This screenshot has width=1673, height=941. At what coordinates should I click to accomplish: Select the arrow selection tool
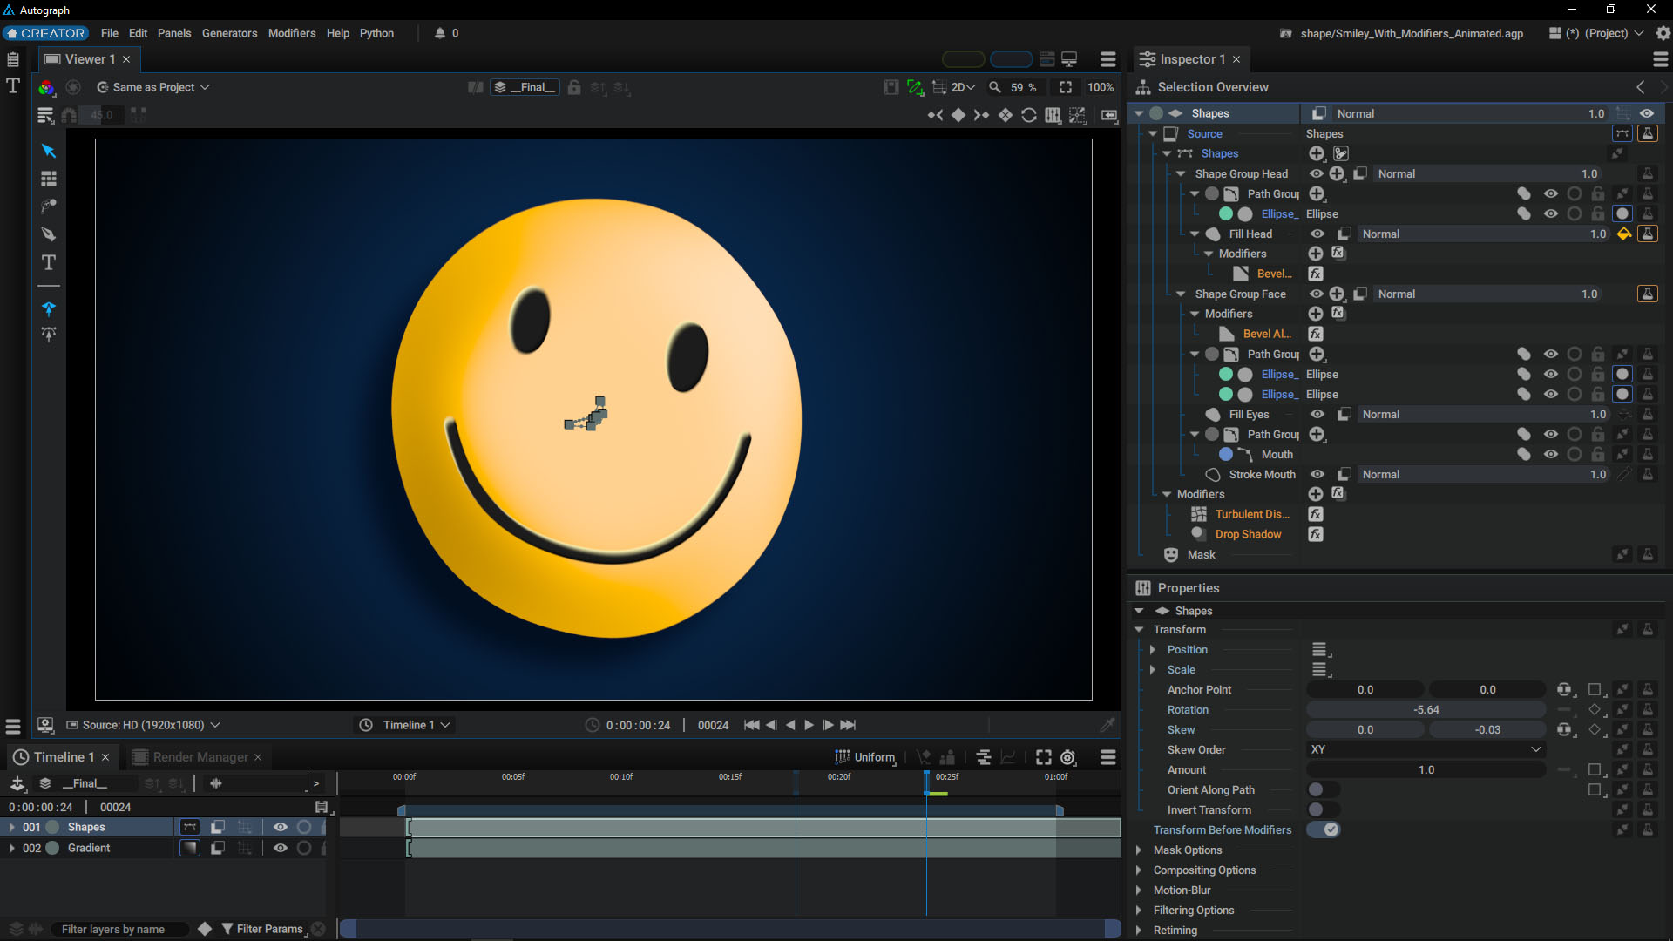pyautogui.click(x=49, y=151)
